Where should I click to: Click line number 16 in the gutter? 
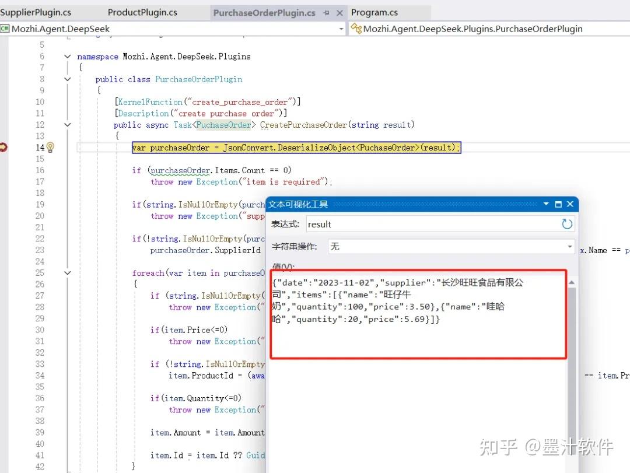40,170
